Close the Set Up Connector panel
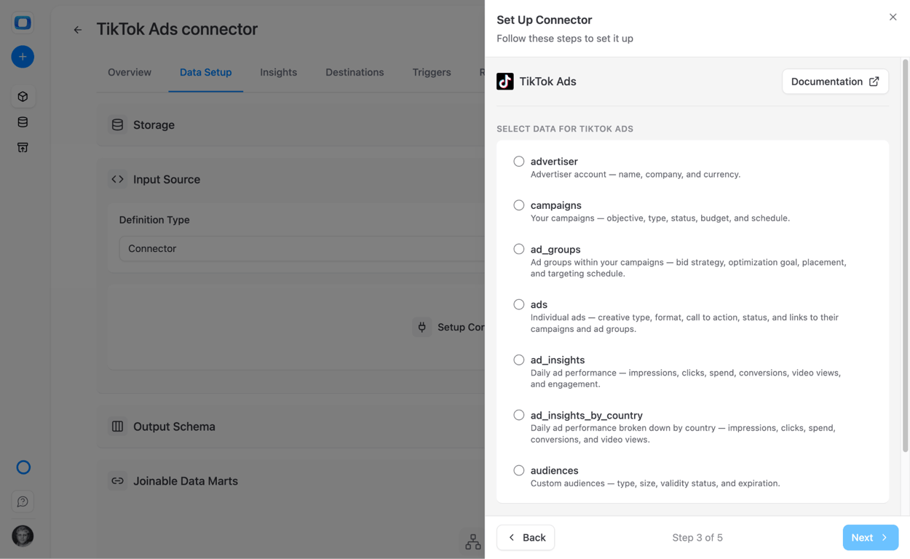This screenshot has width=910, height=559. point(893,17)
